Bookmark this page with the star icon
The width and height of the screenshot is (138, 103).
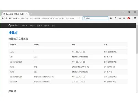tap(120, 18)
